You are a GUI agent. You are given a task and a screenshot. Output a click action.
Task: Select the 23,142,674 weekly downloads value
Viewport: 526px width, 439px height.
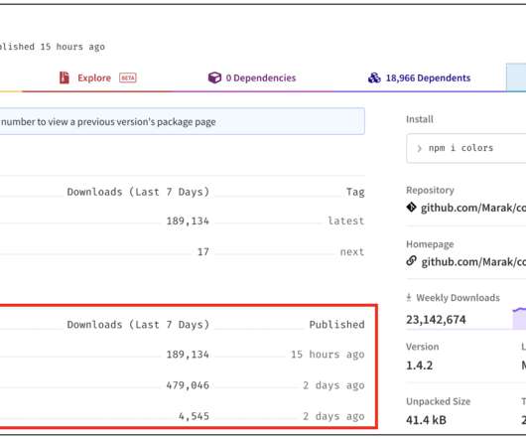click(x=436, y=320)
